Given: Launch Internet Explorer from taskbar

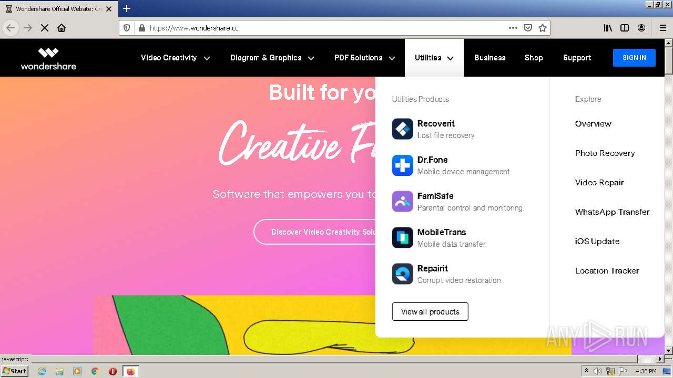Looking at the screenshot, I should pos(42,371).
